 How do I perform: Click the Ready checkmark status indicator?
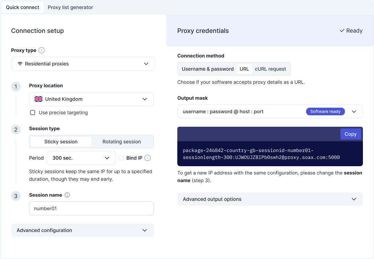click(351, 31)
